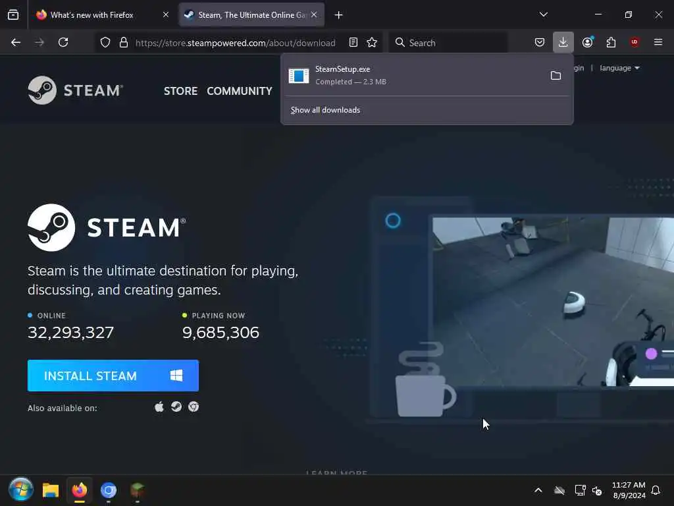Reload the current page
The image size is (674, 506).
tap(63, 42)
